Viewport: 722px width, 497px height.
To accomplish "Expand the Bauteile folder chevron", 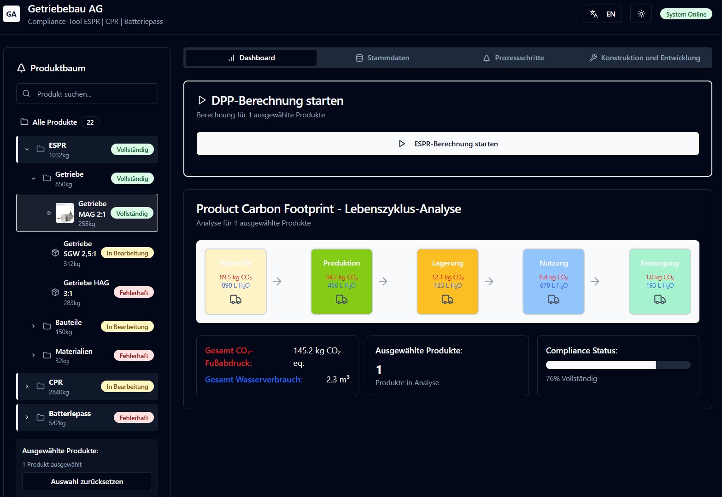I will (x=34, y=326).
